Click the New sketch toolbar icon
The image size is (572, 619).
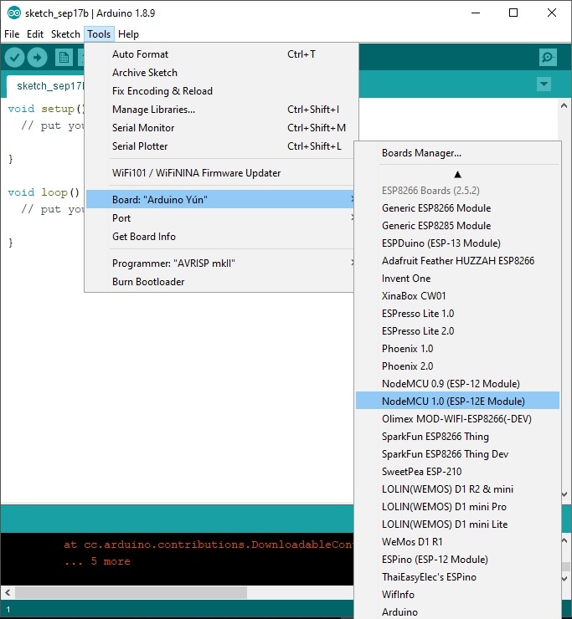pyautogui.click(x=64, y=58)
